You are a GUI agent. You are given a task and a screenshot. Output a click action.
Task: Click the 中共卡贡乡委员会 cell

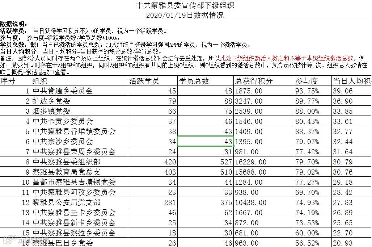point(80,121)
